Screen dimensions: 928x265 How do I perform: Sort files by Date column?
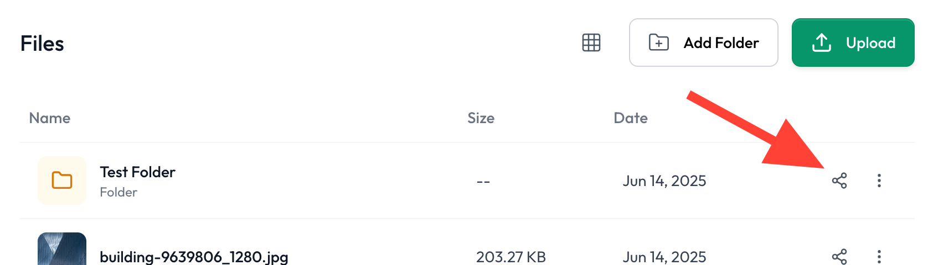point(631,118)
